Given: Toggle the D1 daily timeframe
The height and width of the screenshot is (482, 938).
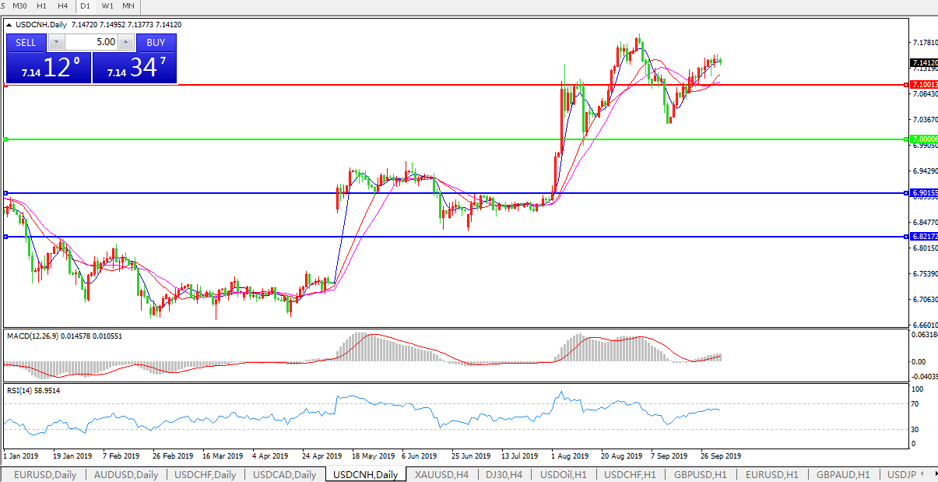Looking at the screenshot, I should point(86,5).
